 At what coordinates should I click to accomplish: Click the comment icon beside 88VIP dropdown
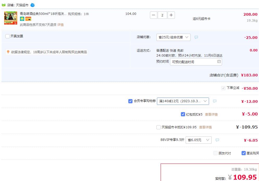point(217,140)
